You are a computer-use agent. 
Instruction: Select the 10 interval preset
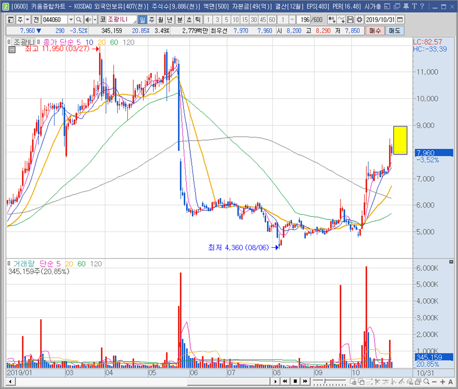pos(236,20)
